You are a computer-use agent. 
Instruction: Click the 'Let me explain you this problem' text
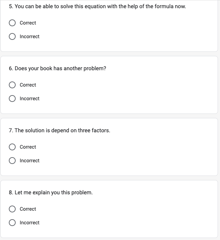coord(51,193)
